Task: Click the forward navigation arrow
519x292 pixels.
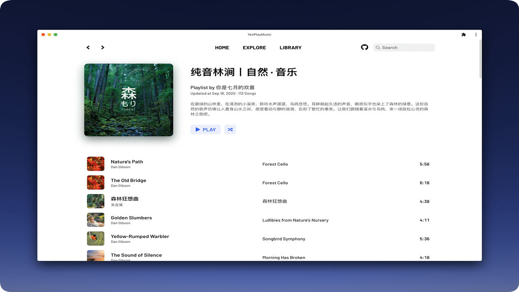Action: click(103, 47)
